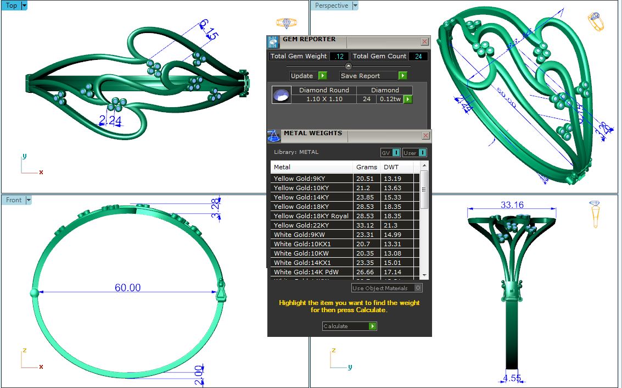
Task: Collapse Gem Reporter with the round arrow
Action: (348, 66)
